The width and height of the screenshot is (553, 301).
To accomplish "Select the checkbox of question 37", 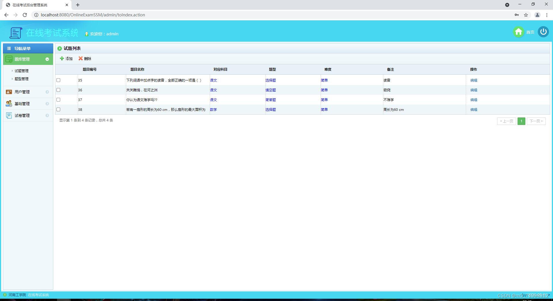I will [x=58, y=100].
